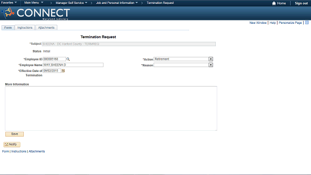Viewport: 311px width, 175px height.
Task: Click the bottom Instructions link
Action: pos(19,151)
